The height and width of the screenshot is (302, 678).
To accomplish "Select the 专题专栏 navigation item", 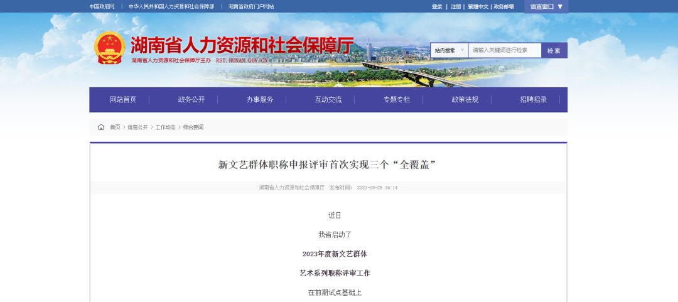I will coord(397,100).
